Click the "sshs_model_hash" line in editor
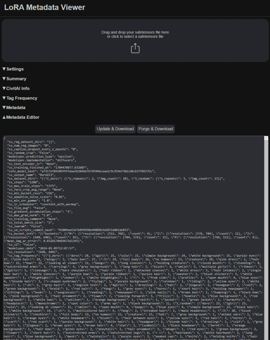270x340 pixels. click(x=82, y=171)
